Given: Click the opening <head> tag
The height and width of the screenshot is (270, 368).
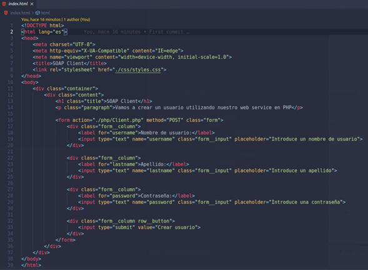Looking at the screenshot, I should coord(30,38).
